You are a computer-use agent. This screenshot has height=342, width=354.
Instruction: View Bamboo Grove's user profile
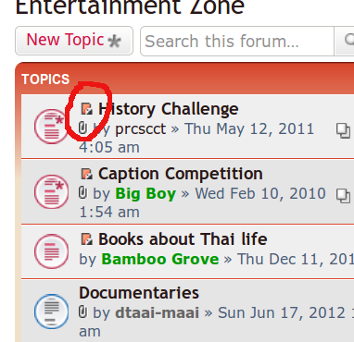160,259
